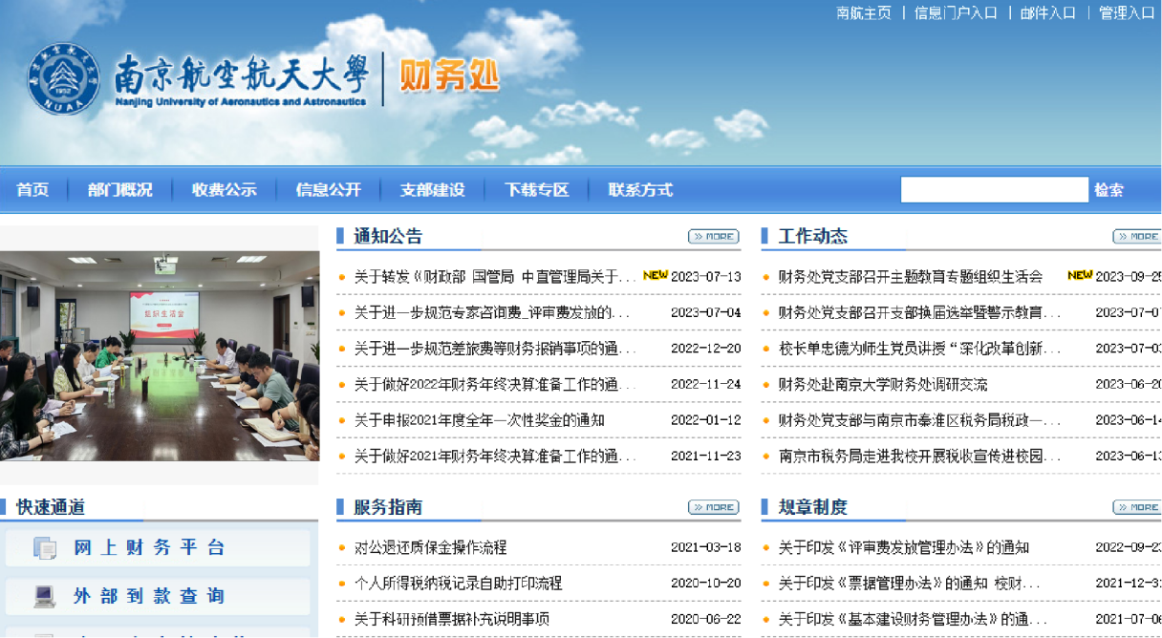Open MORE button for 工作动态 section
The height and width of the screenshot is (638, 1162).
pos(1137,237)
